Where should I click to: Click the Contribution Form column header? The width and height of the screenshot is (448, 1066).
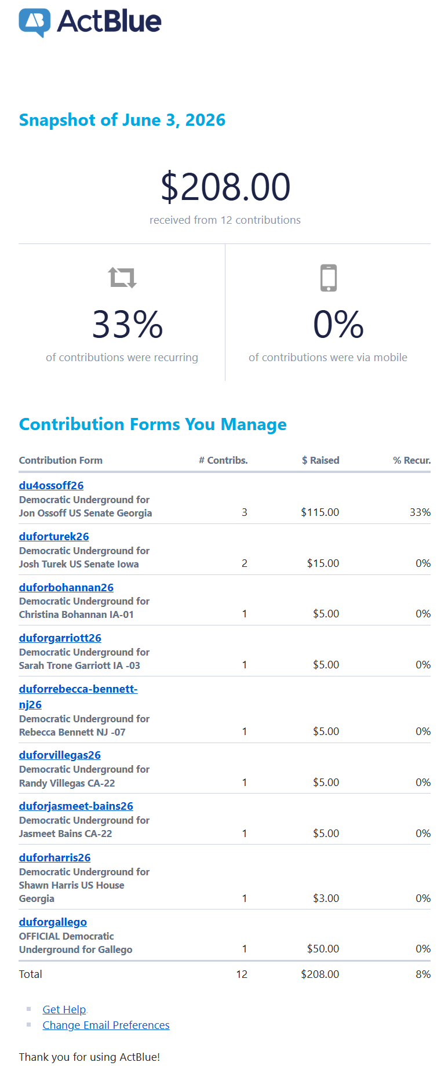tap(61, 460)
